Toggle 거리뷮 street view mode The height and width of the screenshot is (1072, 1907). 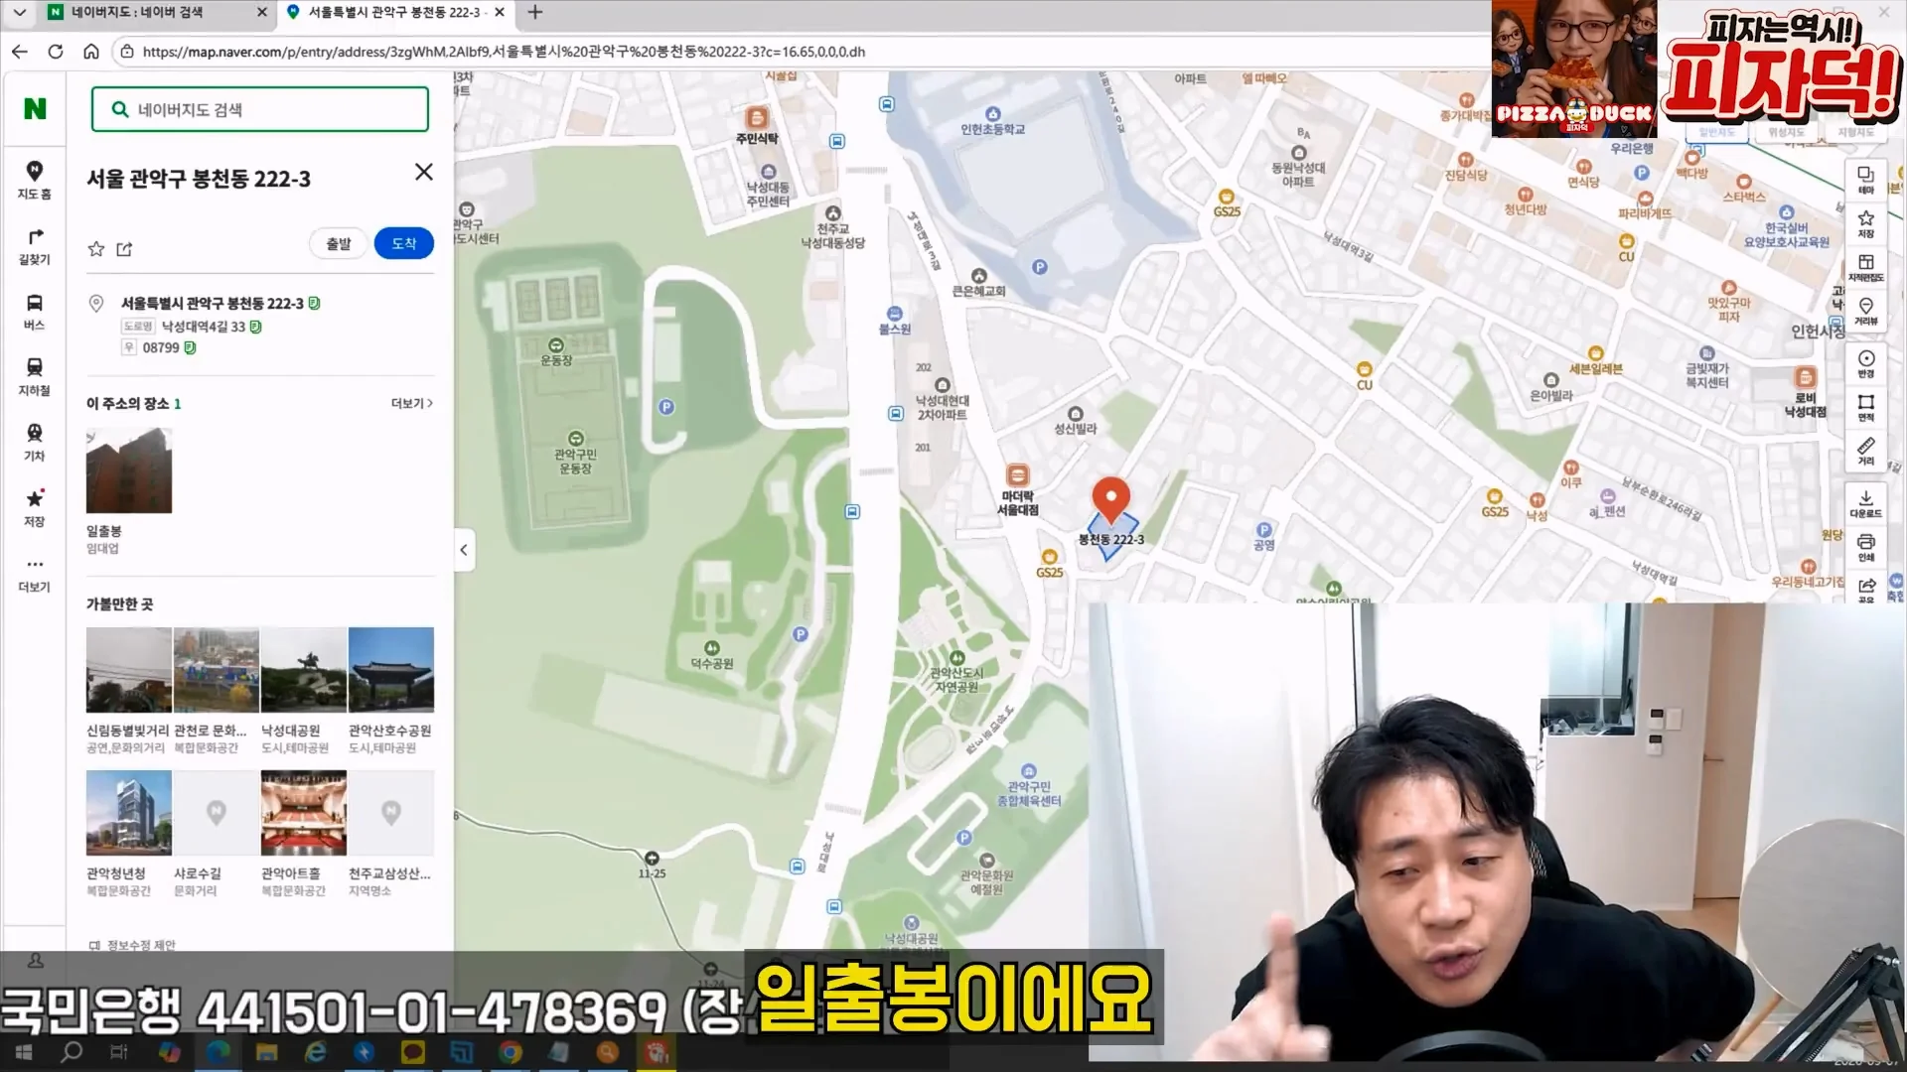click(x=1865, y=311)
